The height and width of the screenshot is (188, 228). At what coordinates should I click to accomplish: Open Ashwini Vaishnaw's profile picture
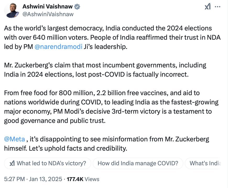pyautogui.click(x=12, y=10)
